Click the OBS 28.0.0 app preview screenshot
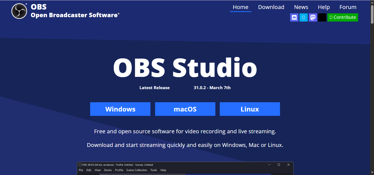The width and height of the screenshot is (374, 175). [x=185, y=168]
